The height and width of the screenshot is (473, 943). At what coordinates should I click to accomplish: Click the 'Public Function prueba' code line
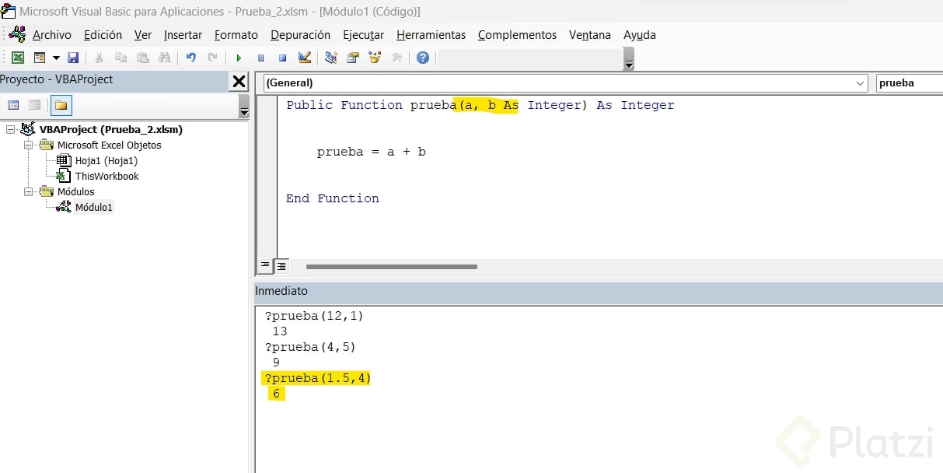[480, 105]
